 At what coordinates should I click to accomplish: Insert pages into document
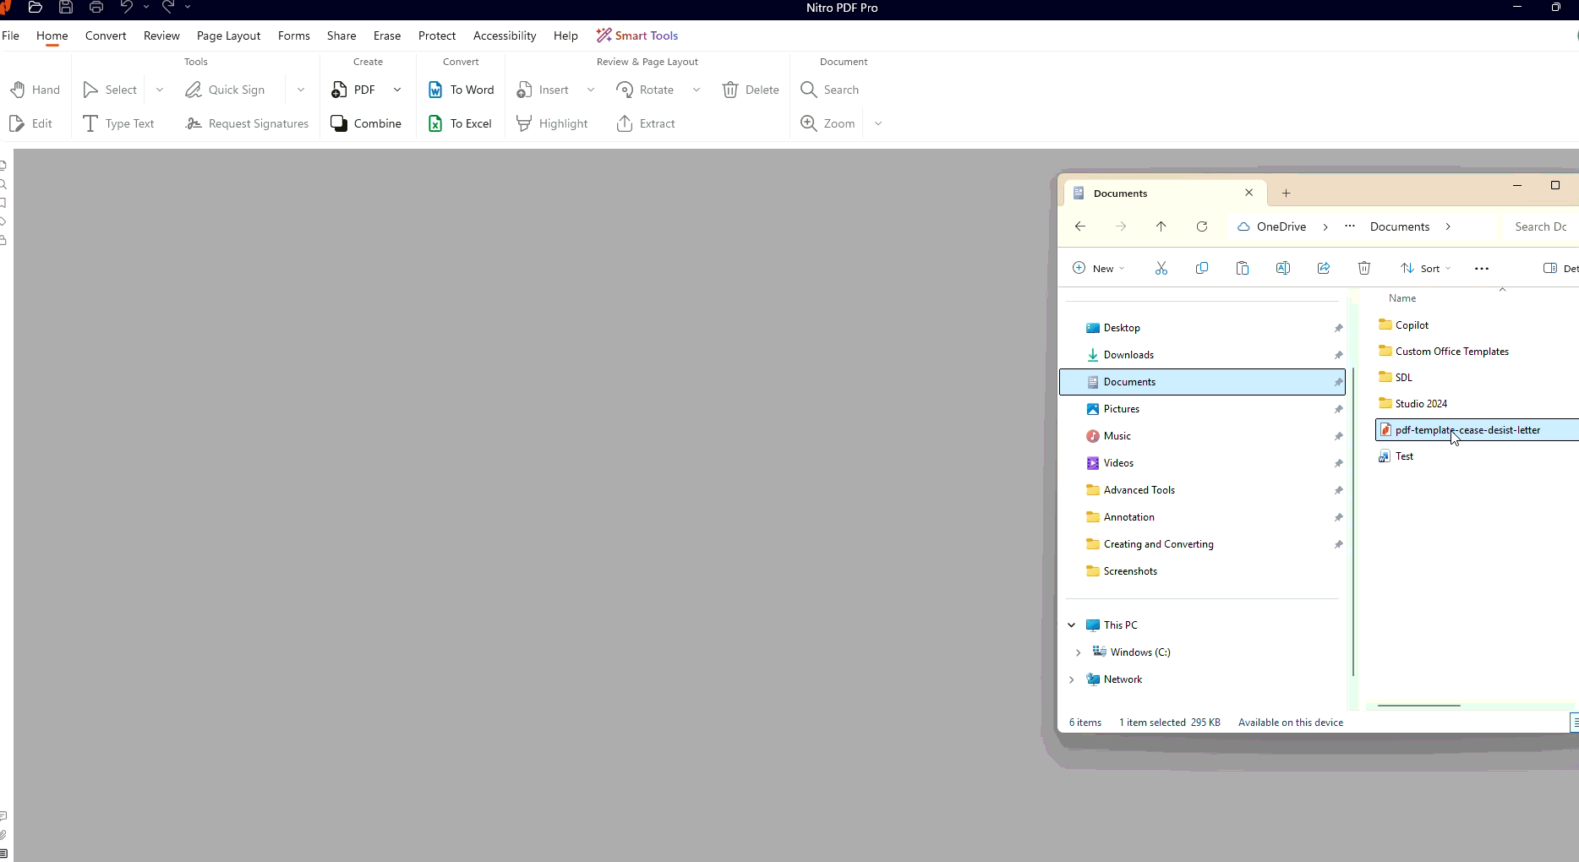pyautogui.click(x=544, y=90)
